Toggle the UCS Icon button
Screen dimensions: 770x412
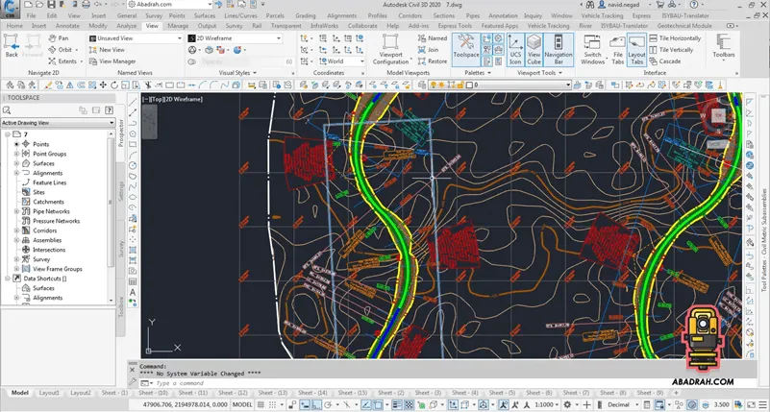click(515, 48)
